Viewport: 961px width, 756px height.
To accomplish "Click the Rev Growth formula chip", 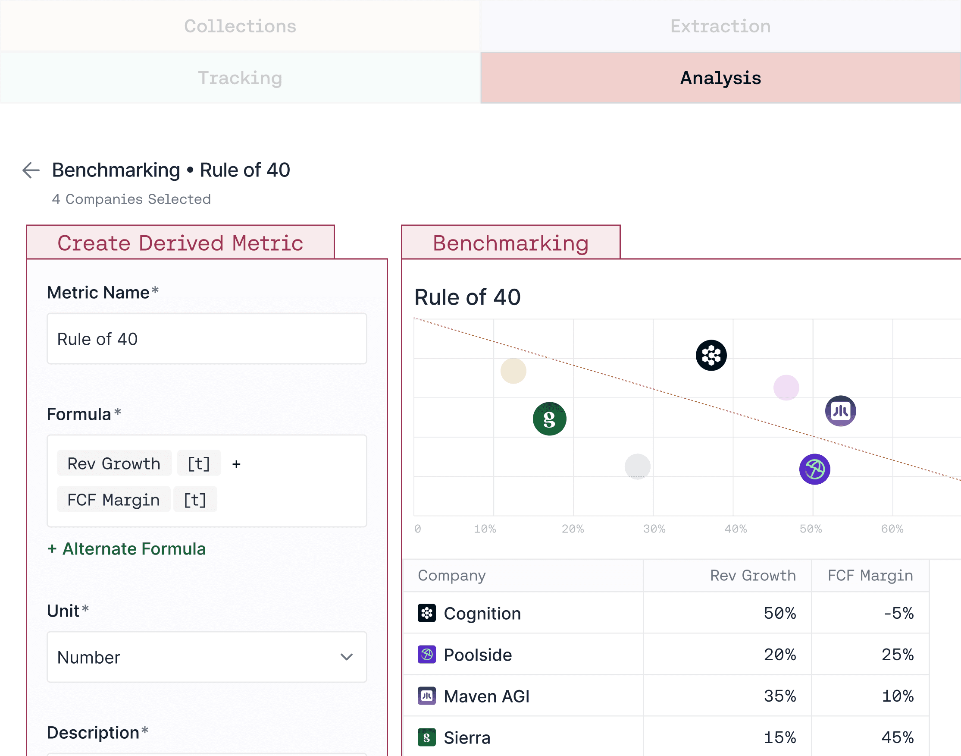I will coord(114,463).
